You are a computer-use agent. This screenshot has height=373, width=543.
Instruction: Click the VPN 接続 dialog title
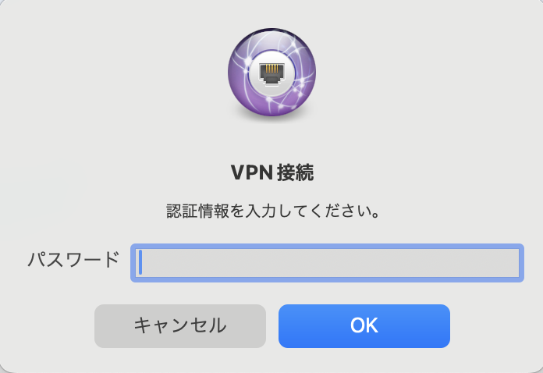point(272,172)
